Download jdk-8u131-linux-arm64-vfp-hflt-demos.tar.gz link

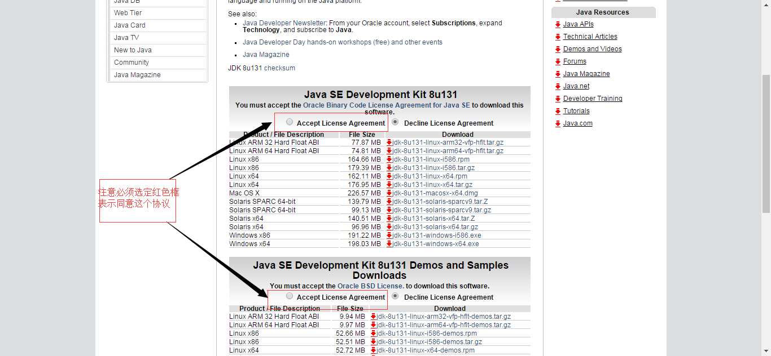click(444, 325)
